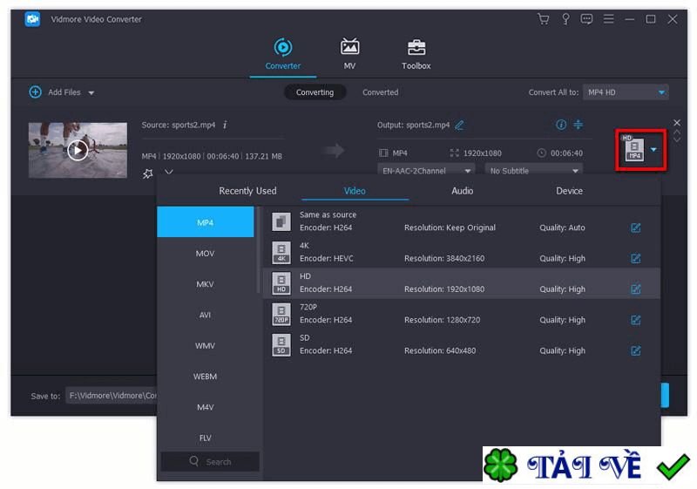Select the Audio format tab
697x489 pixels.
[x=463, y=191]
